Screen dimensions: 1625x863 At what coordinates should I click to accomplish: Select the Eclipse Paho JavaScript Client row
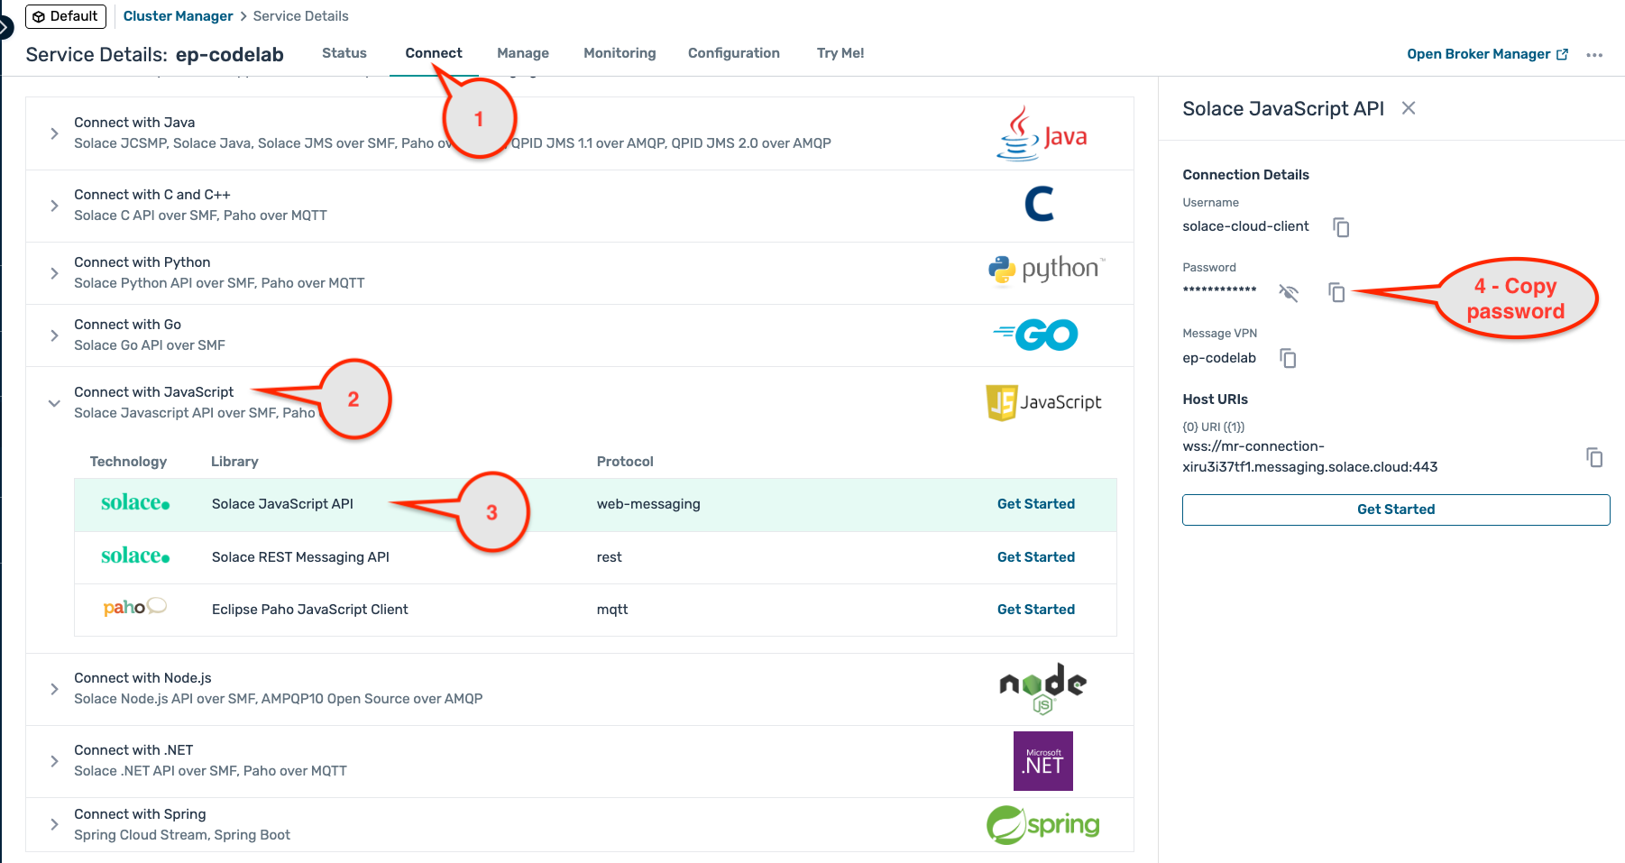309,610
